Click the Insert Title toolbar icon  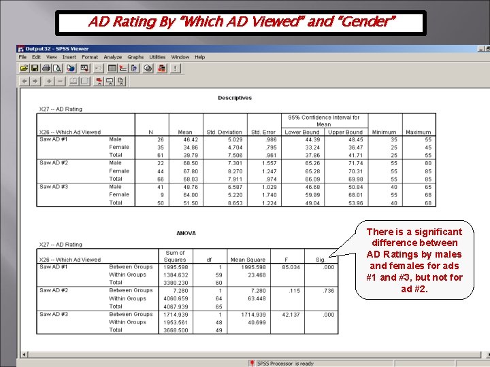click(x=110, y=82)
